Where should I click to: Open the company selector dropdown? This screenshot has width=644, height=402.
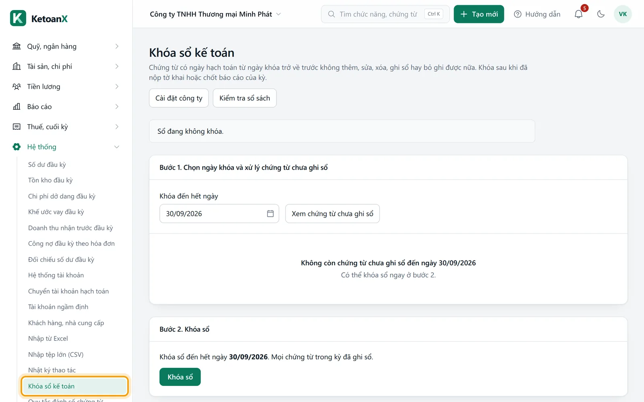[x=215, y=14]
